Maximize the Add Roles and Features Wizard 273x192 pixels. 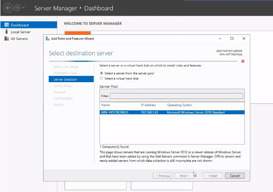232,39
